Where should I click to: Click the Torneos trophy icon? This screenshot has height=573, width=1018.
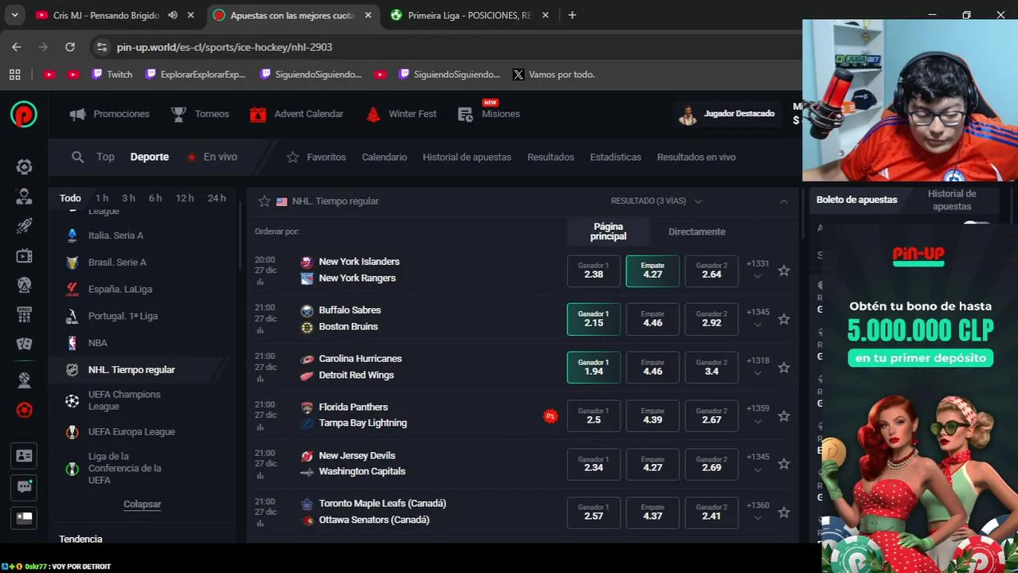178,114
